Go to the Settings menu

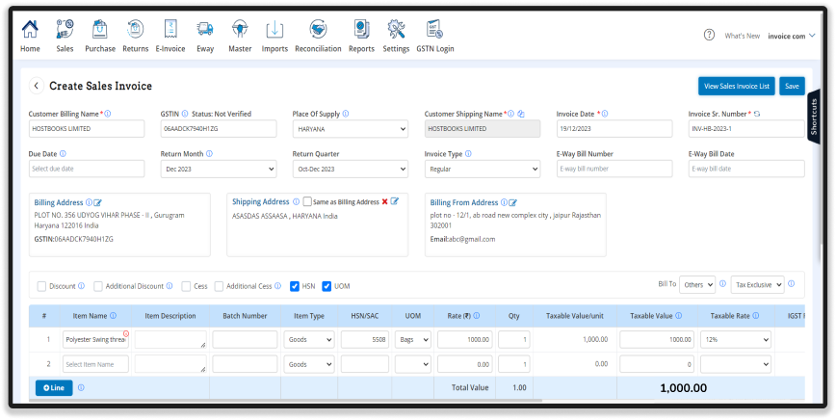(396, 30)
